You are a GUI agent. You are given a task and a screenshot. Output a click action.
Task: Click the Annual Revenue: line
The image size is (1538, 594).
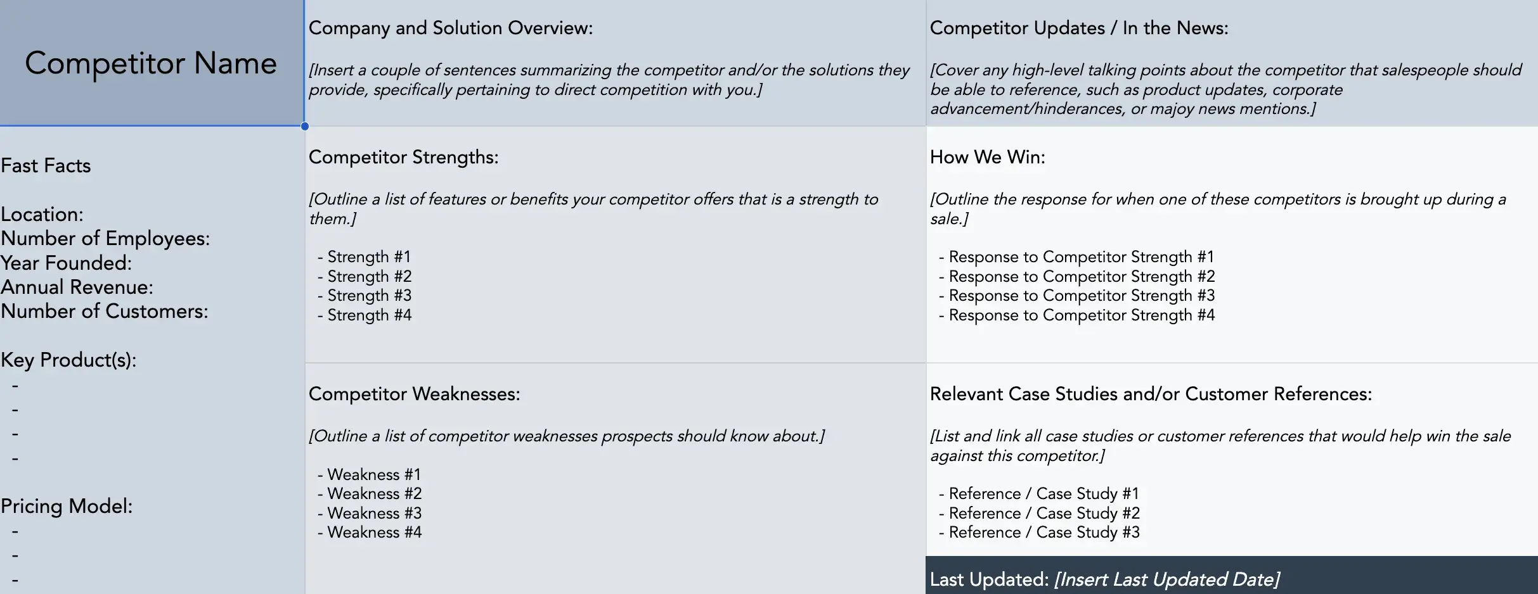pyautogui.click(x=77, y=288)
